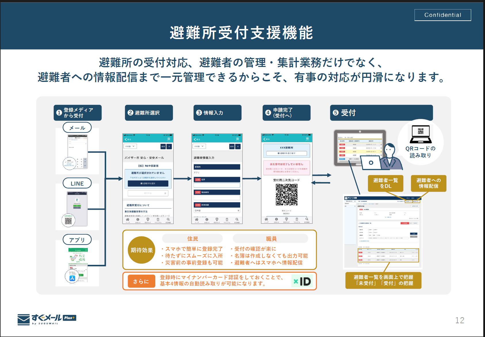The image size is (485, 337).
Task: Click the App Store icon under アプリ
Action: click(x=72, y=278)
